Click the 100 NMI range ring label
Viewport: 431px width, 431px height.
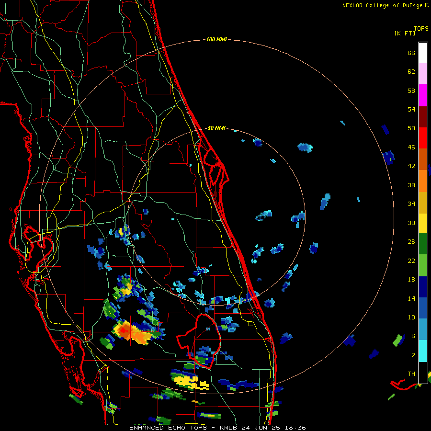(216, 39)
